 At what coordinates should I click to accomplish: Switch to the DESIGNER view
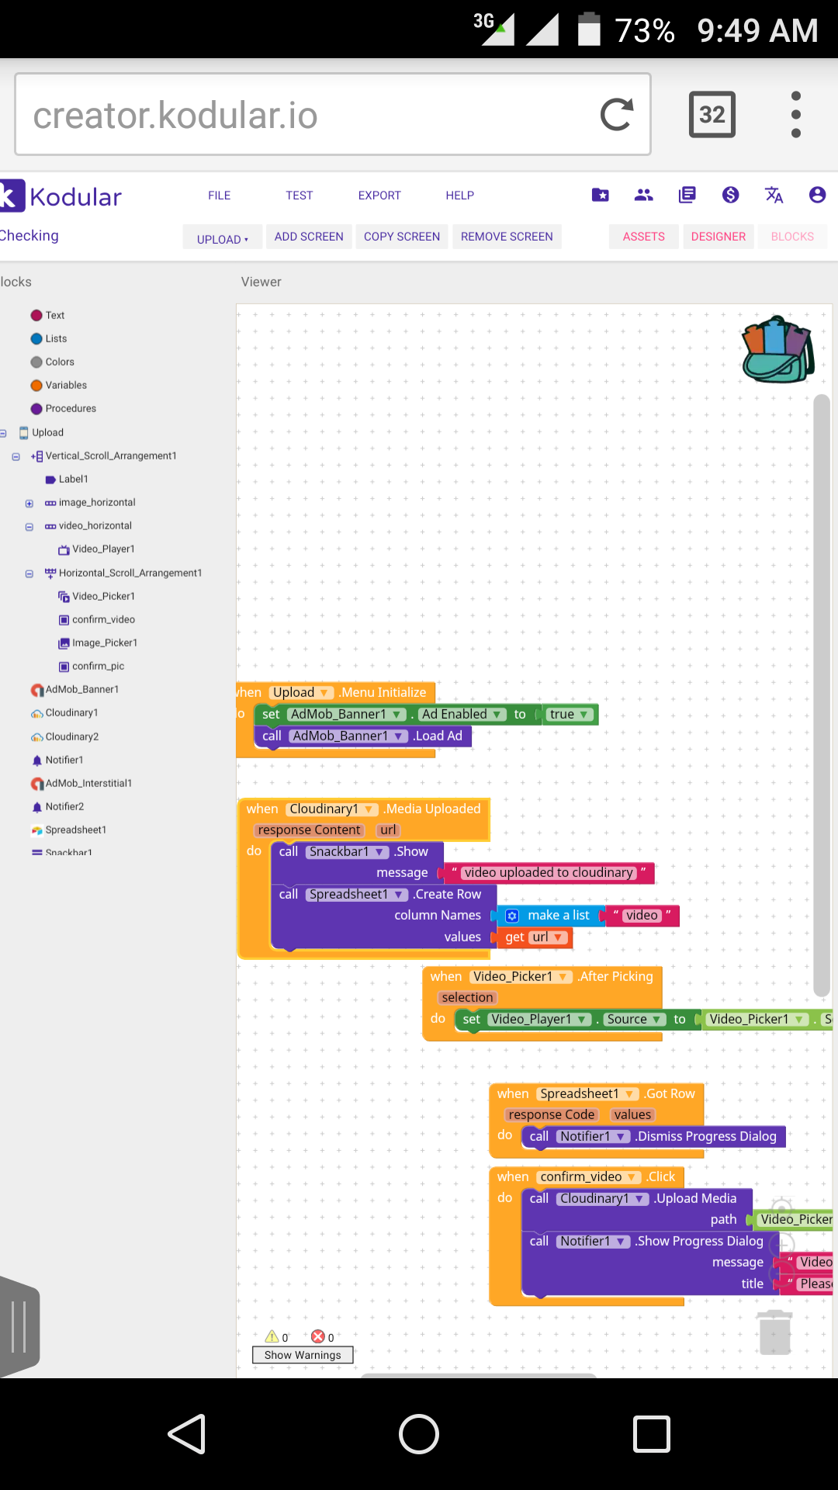click(x=719, y=237)
